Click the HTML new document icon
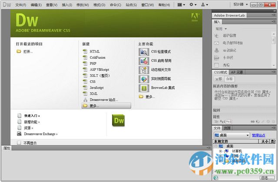The image size is (278, 182). (x=85, y=51)
